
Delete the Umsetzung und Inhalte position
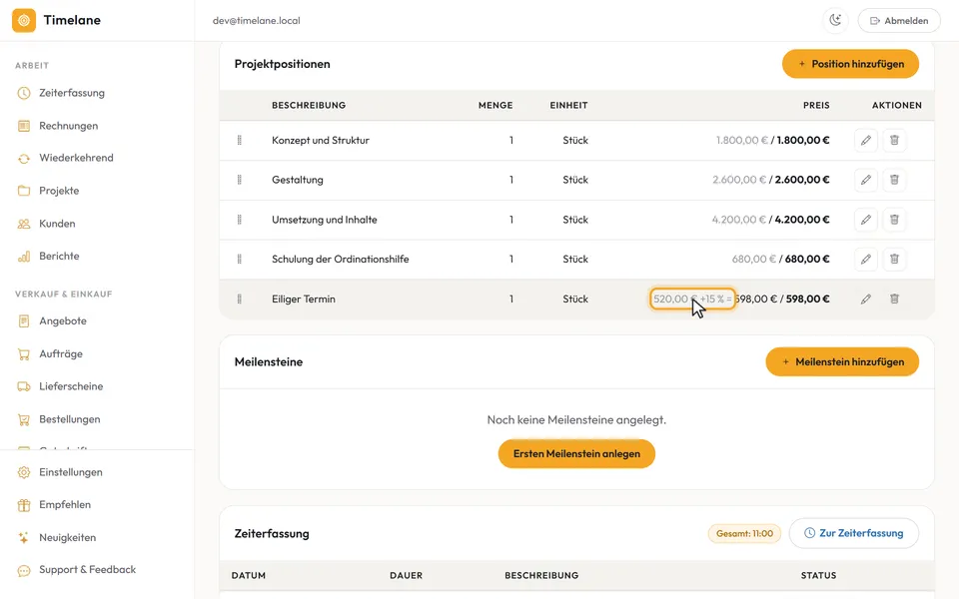pos(894,220)
